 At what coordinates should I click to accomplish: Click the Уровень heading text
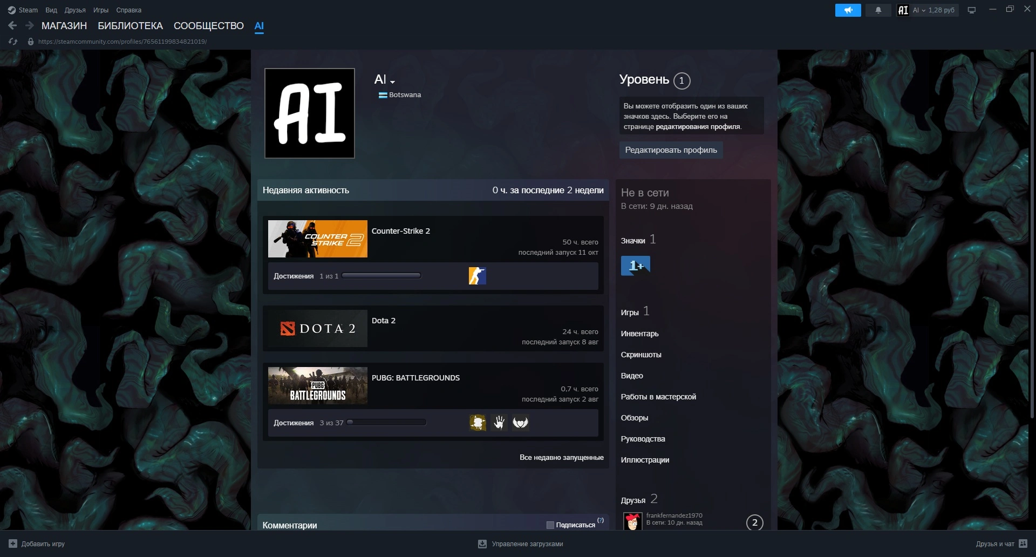[644, 79]
